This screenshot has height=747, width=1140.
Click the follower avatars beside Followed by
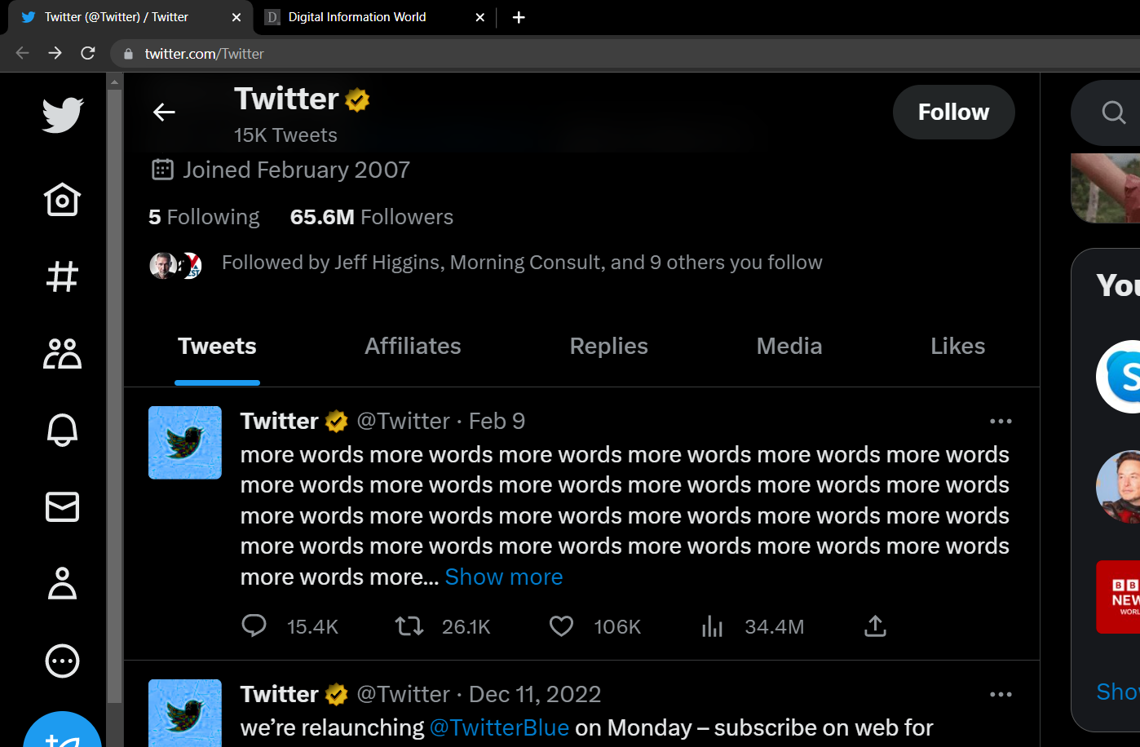pos(175,265)
